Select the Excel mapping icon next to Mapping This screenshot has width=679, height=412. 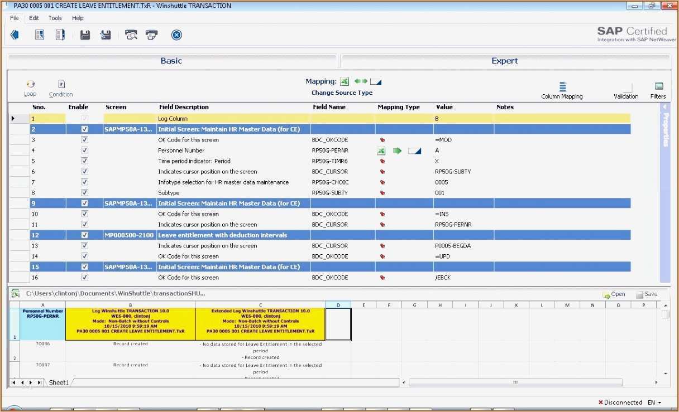click(x=344, y=81)
